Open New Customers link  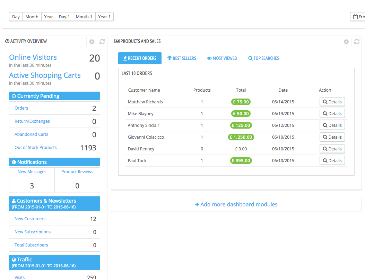tap(30, 219)
